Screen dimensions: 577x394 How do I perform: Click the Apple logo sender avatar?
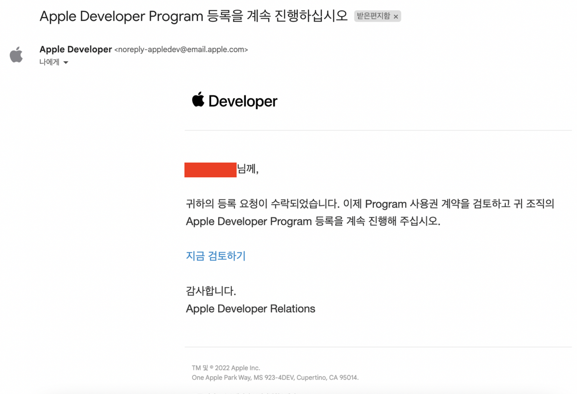(16, 54)
